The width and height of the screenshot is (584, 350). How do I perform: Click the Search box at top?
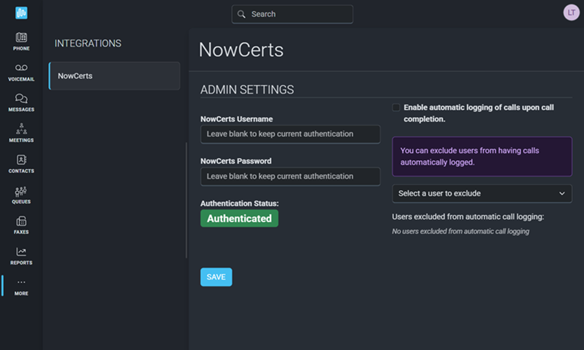[293, 14]
